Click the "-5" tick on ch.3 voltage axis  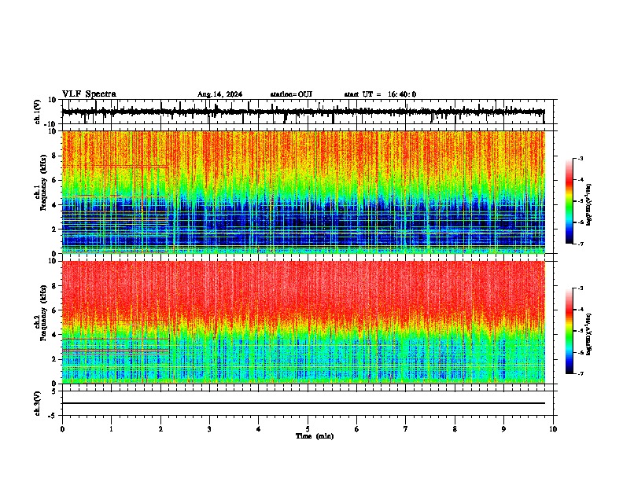click(53, 416)
